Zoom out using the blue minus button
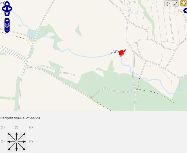187x153 pixels. coord(7,30)
